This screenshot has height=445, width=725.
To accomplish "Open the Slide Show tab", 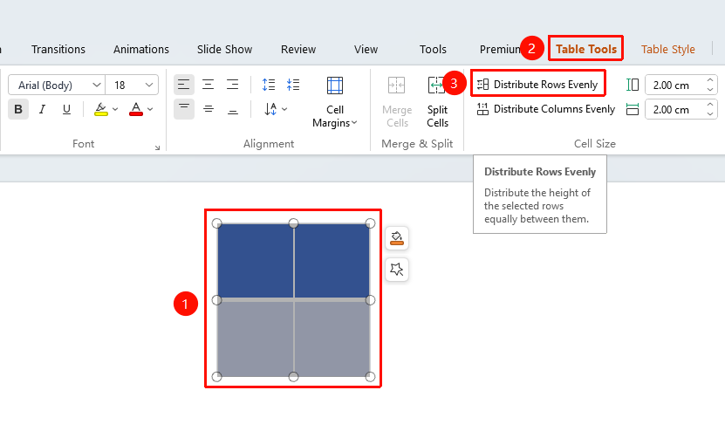I will pos(225,49).
